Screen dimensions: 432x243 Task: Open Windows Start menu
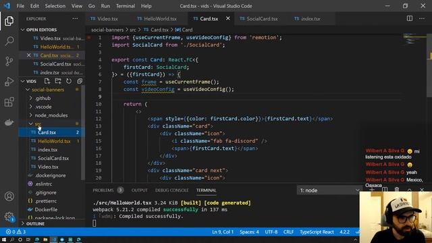click(x=4, y=240)
